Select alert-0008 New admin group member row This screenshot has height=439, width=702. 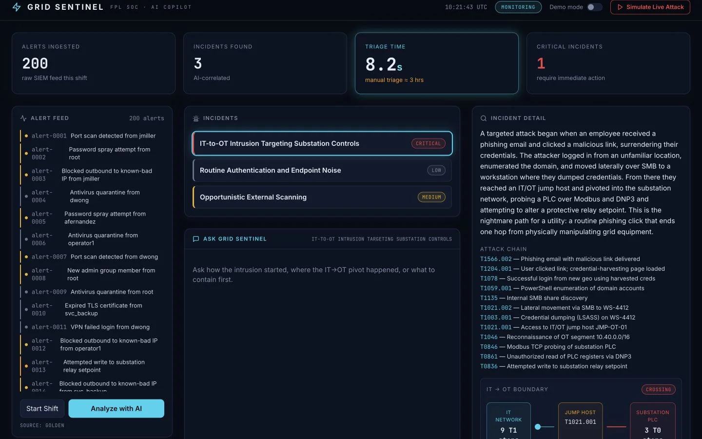92,275
